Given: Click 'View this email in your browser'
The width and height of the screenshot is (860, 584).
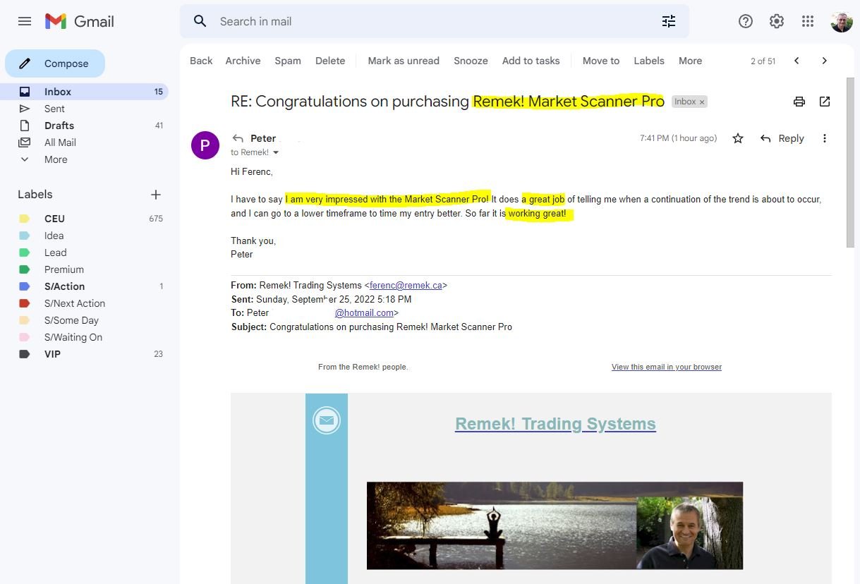Looking at the screenshot, I should coord(667,367).
